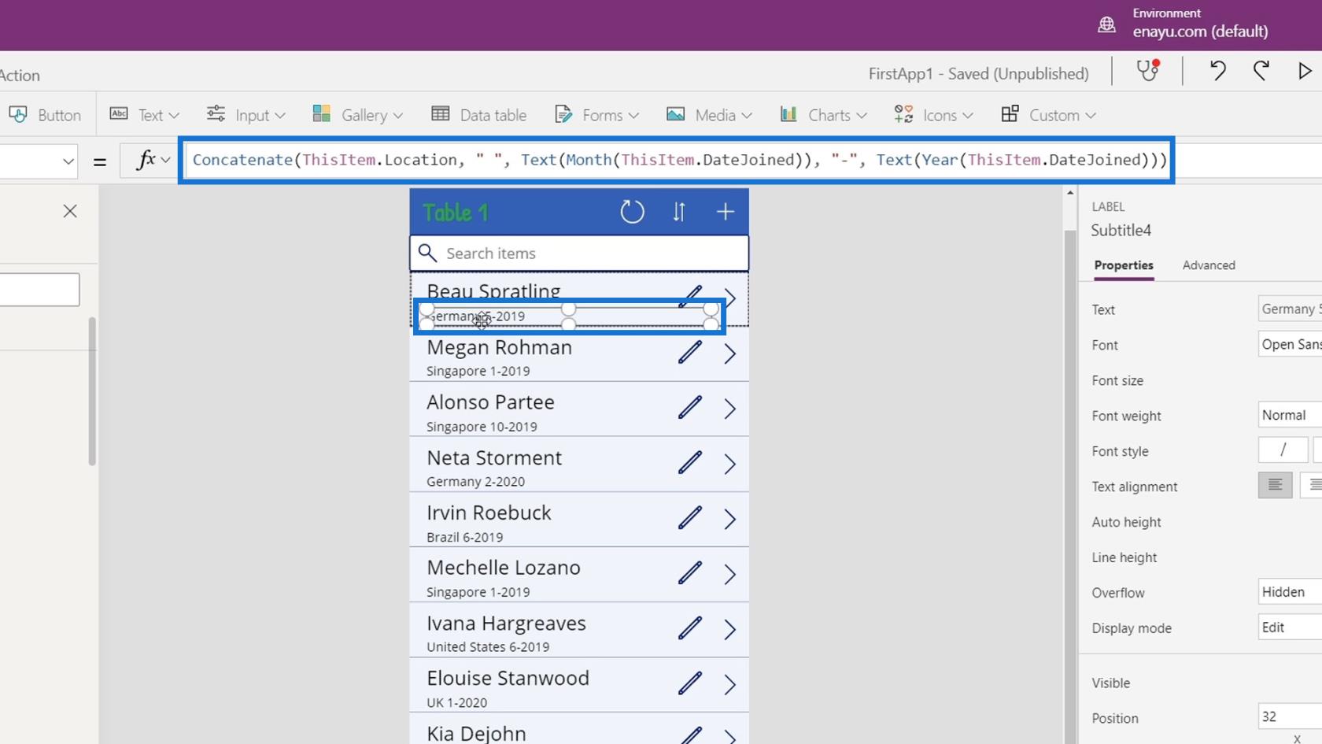Viewport: 1322px width, 744px height.
Task: Click the Search items box
Action: (x=579, y=253)
